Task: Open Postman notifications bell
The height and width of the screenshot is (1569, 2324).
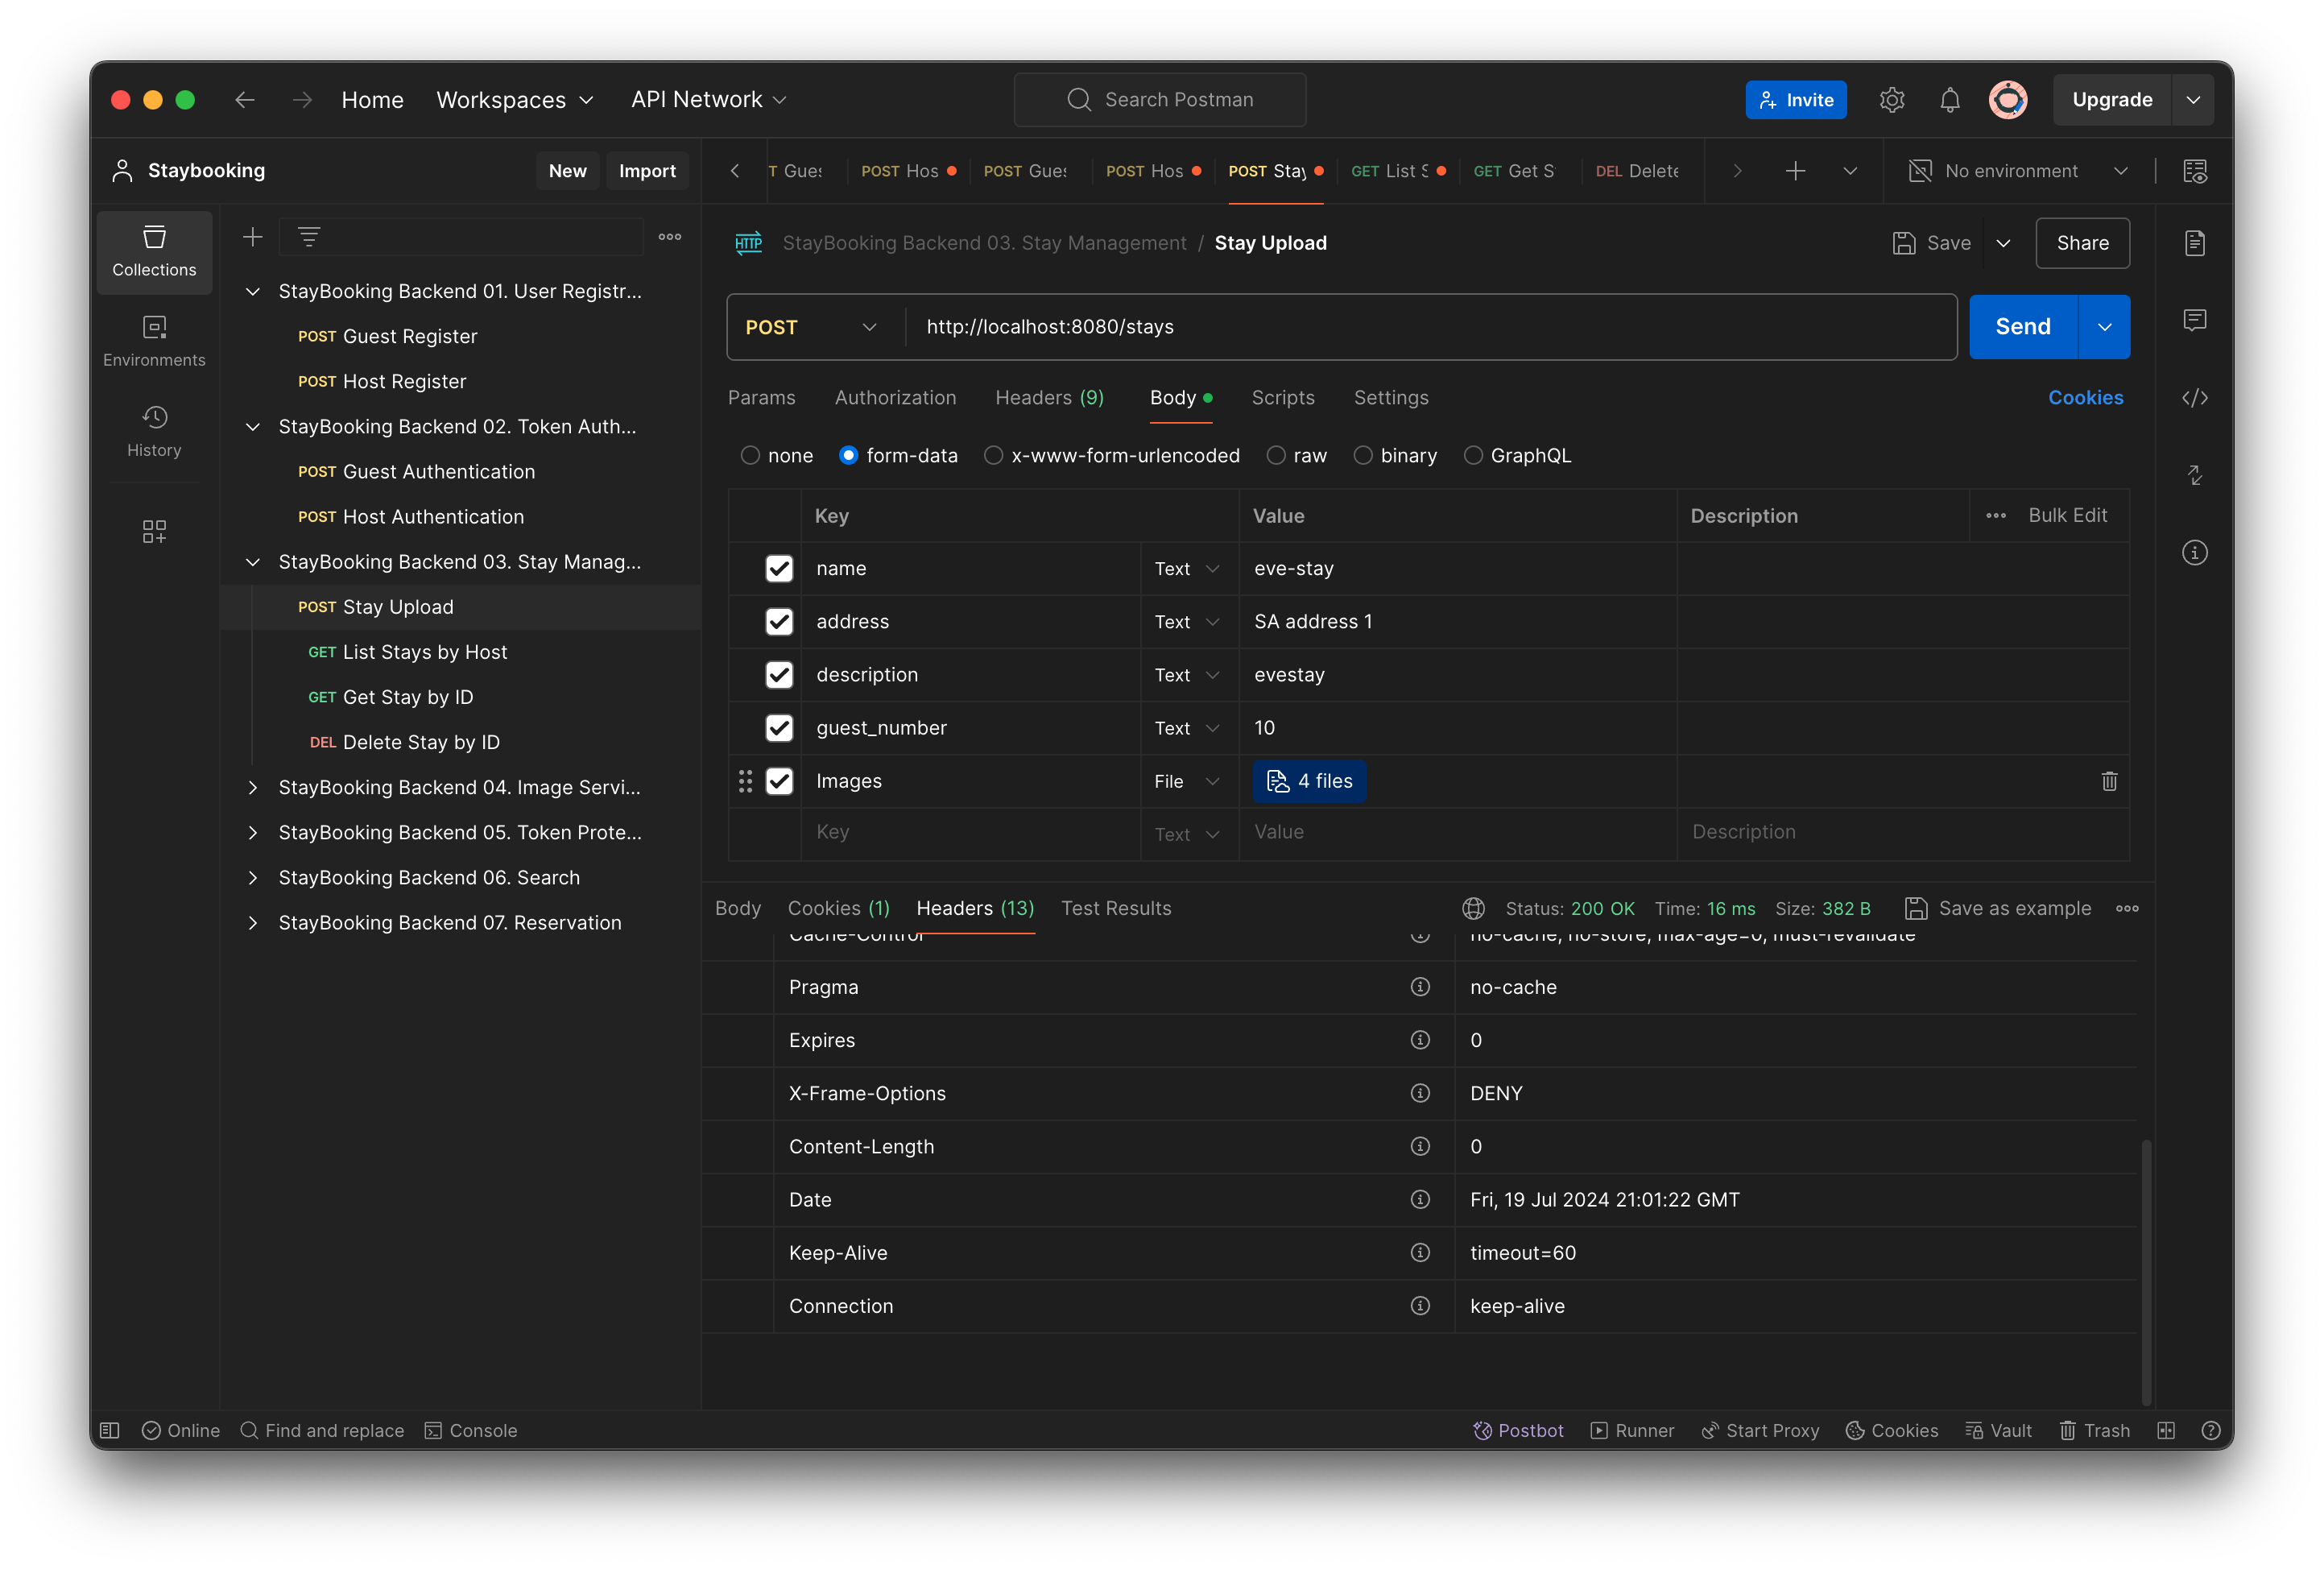Action: [1949, 99]
